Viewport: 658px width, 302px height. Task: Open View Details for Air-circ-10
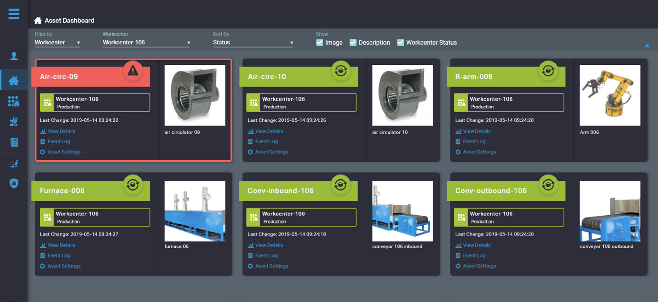(x=265, y=131)
